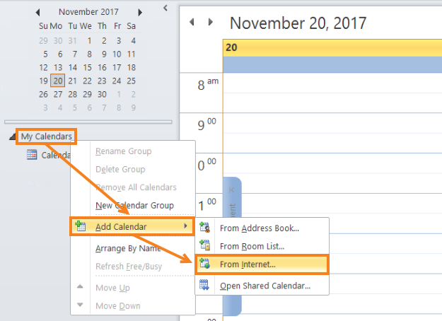Image resolution: width=442 pixels, height=321 pixels.
Task: Click the From Address Book icon
Action: click(x=205, y=228)
